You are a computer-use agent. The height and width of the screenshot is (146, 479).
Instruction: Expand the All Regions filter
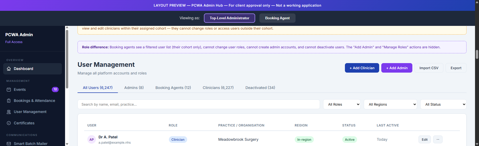point(390,105)
